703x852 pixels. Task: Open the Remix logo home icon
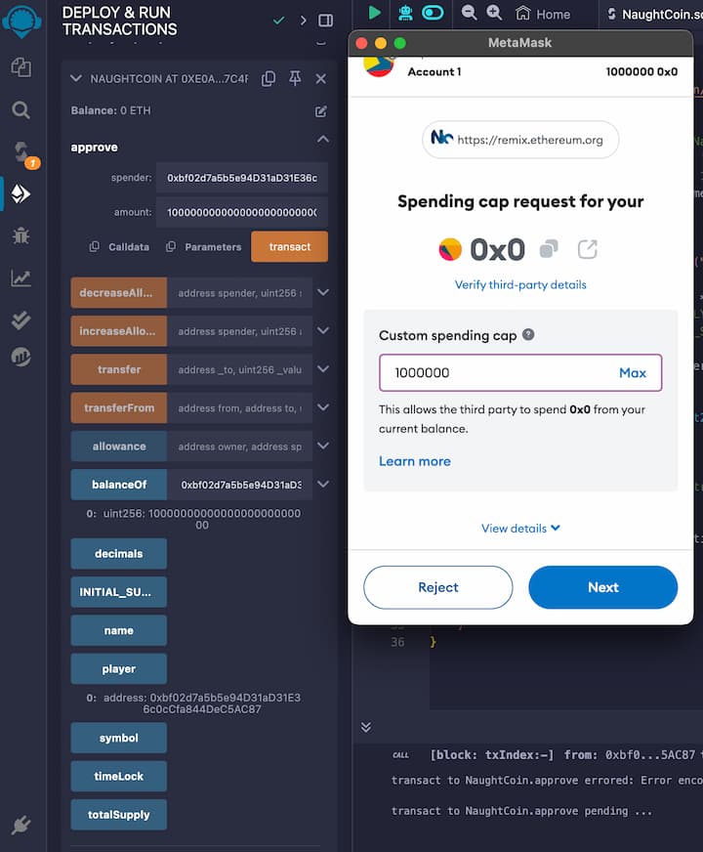click(x=21, y=21)
